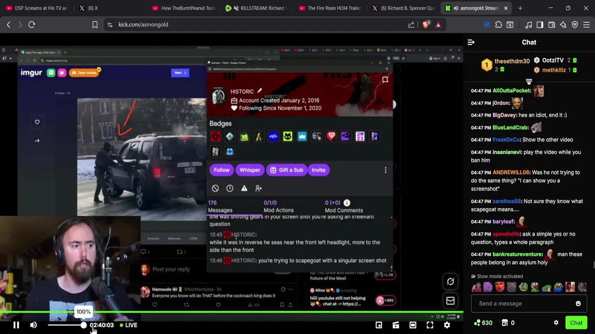Viewport: 595px width, 334px height.
Task: Open the browser hamburger main menu
Action: 586,25
